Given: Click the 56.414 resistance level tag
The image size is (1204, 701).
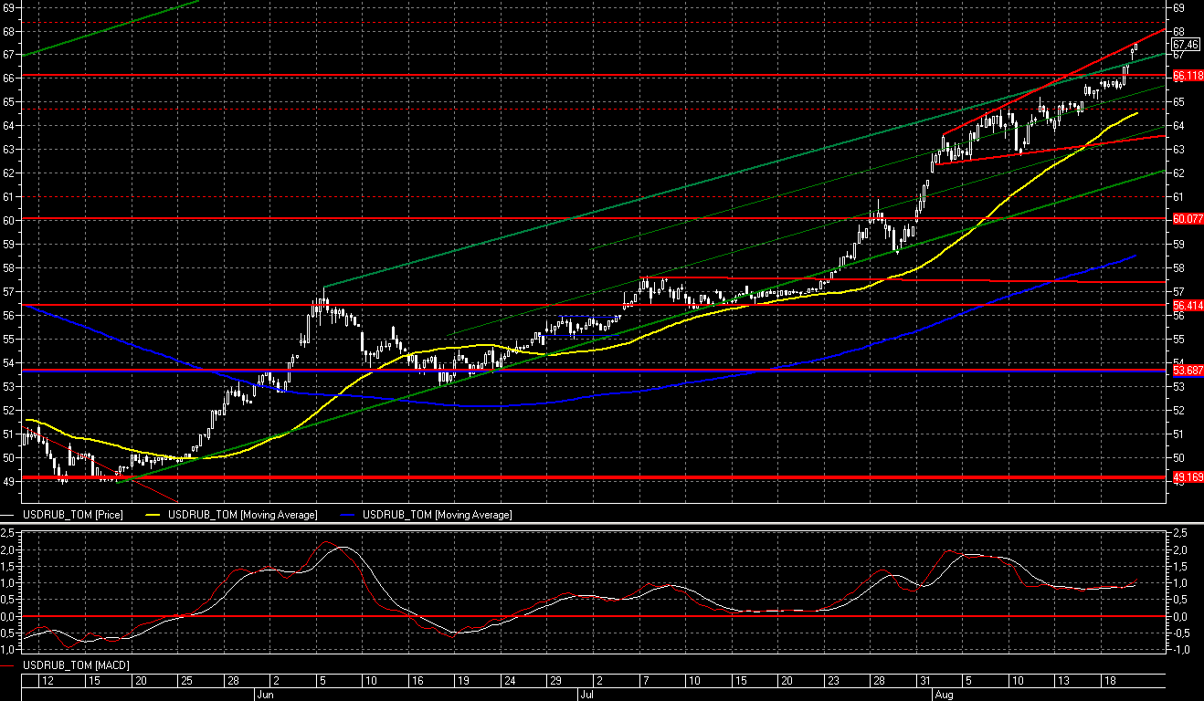Looking at the screenshot, I should (1184, 305).
